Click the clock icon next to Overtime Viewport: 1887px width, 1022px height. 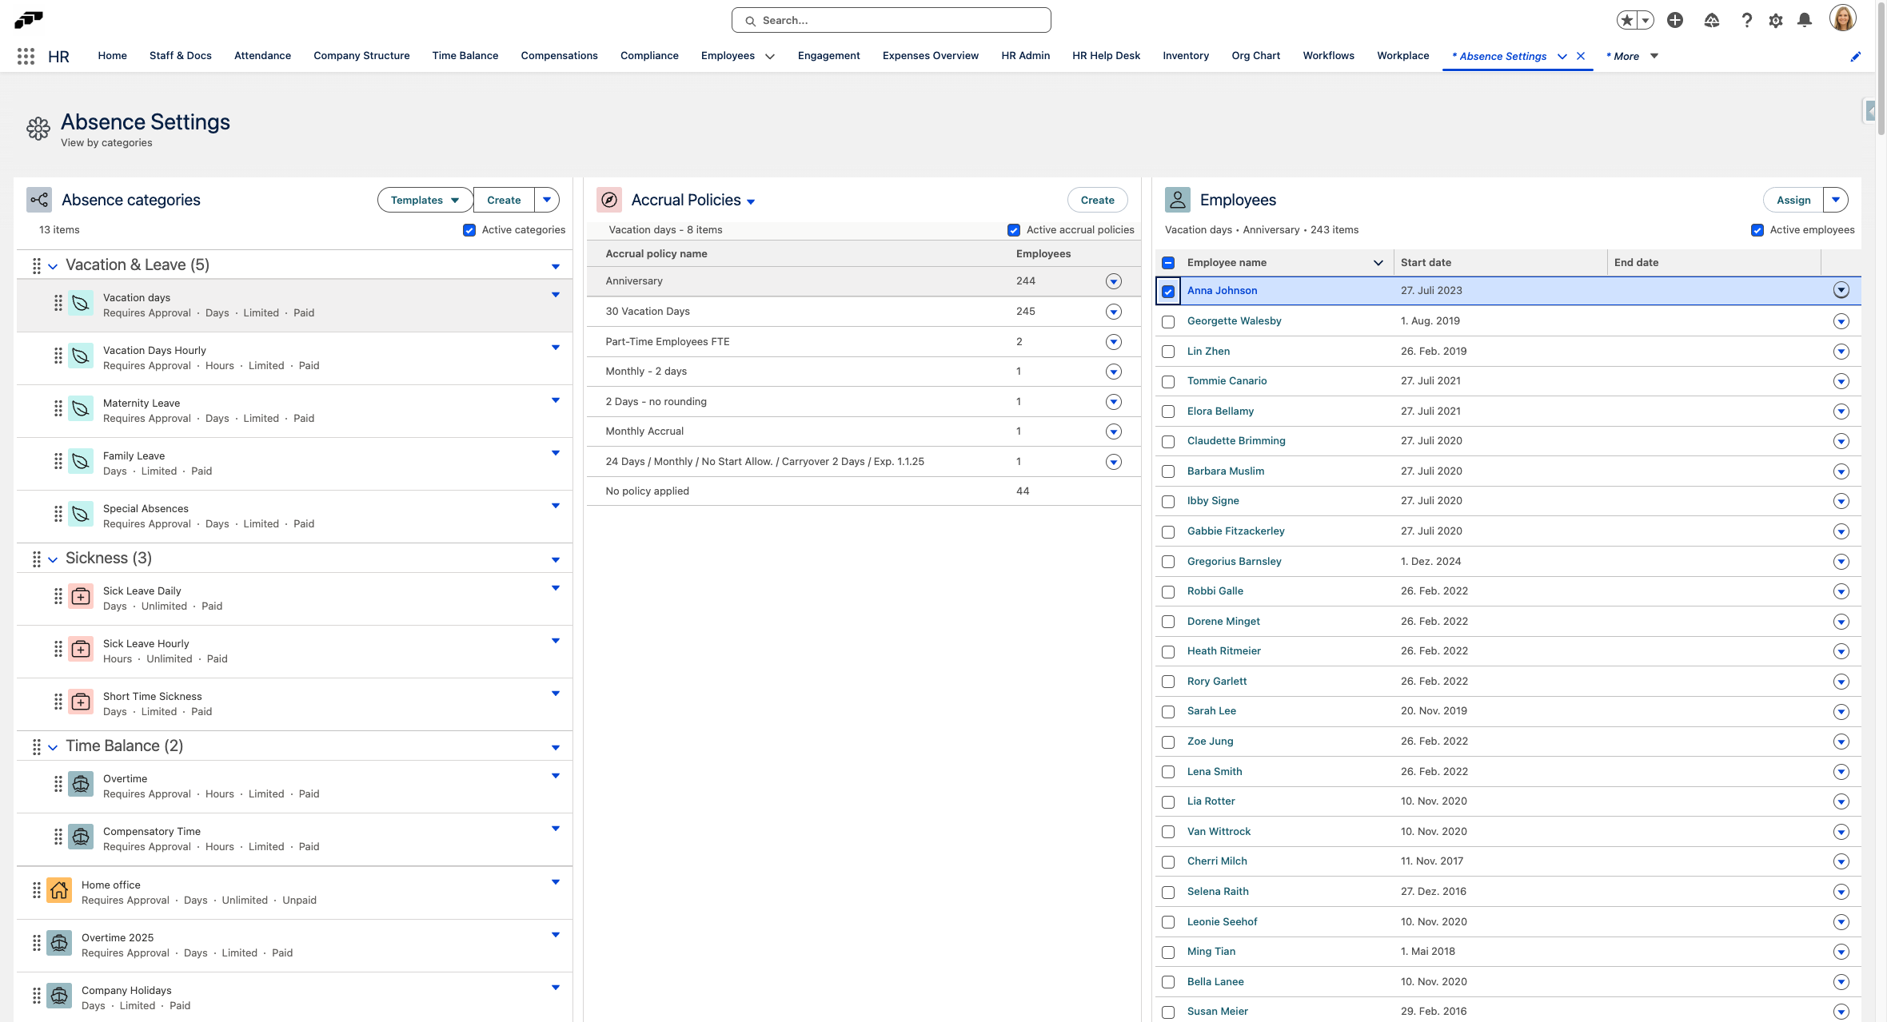(x=81, y=784)
